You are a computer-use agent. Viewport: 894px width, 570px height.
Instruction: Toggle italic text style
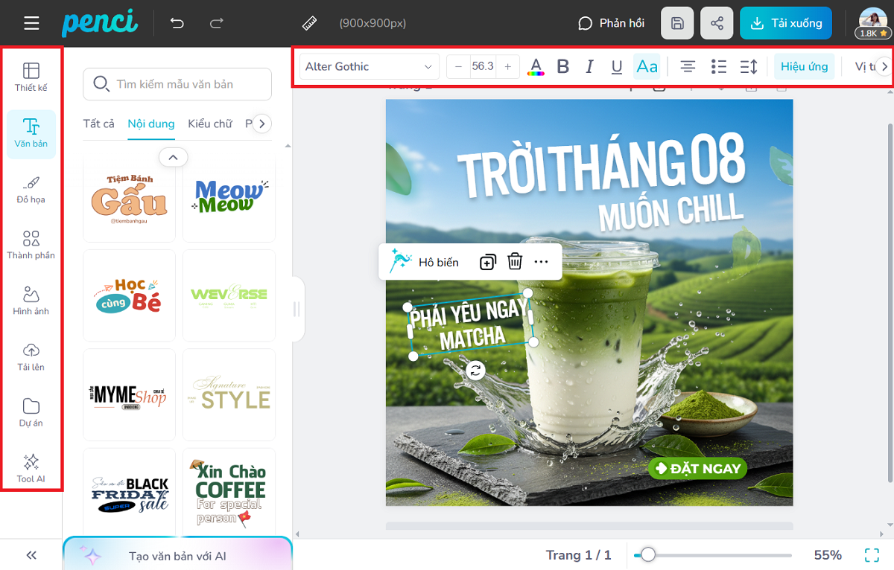click(590, 67)
